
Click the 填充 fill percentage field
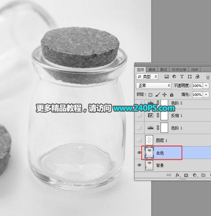tap(197, 95)
